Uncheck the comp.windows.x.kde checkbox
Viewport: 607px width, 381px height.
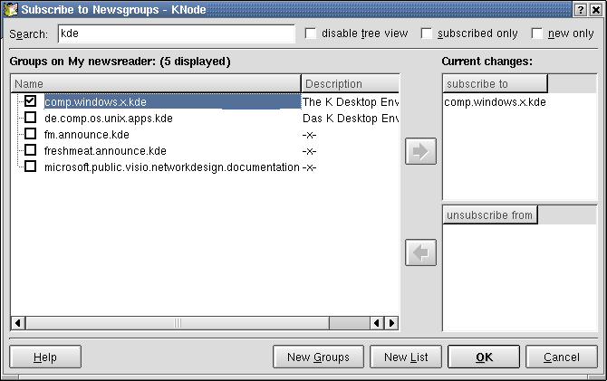coord(30,101)
